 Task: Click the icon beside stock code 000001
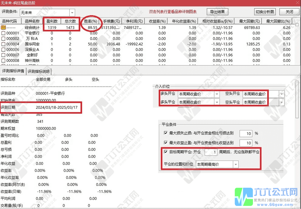[4, 33]
